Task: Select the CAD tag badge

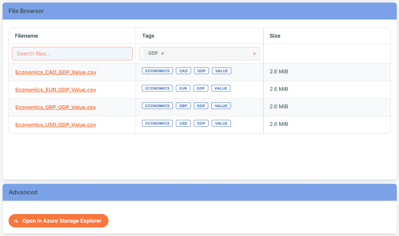Action: [183, 70]
